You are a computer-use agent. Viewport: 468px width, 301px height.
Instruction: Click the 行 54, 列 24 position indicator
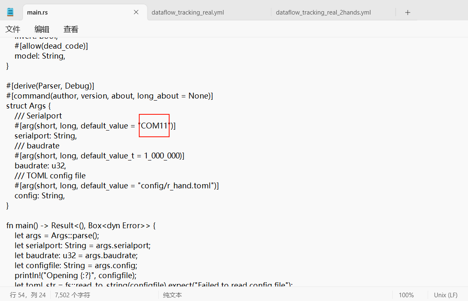[28, 295]
